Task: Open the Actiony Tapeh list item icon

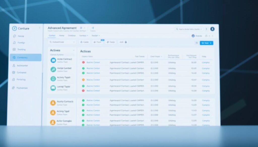Action: [53, 79]
